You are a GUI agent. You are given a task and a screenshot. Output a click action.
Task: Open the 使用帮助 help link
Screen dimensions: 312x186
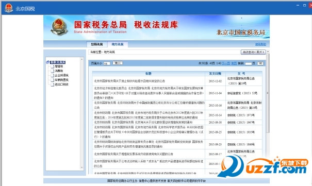260,44
